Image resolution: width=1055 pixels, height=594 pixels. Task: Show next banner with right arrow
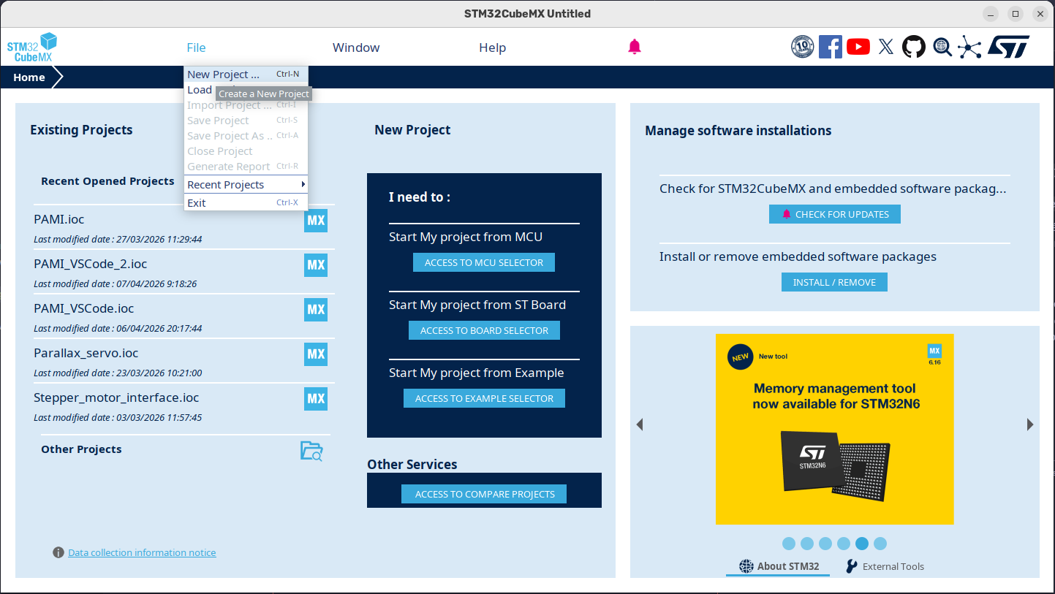pyautogui.click(x=1030, y=424)
